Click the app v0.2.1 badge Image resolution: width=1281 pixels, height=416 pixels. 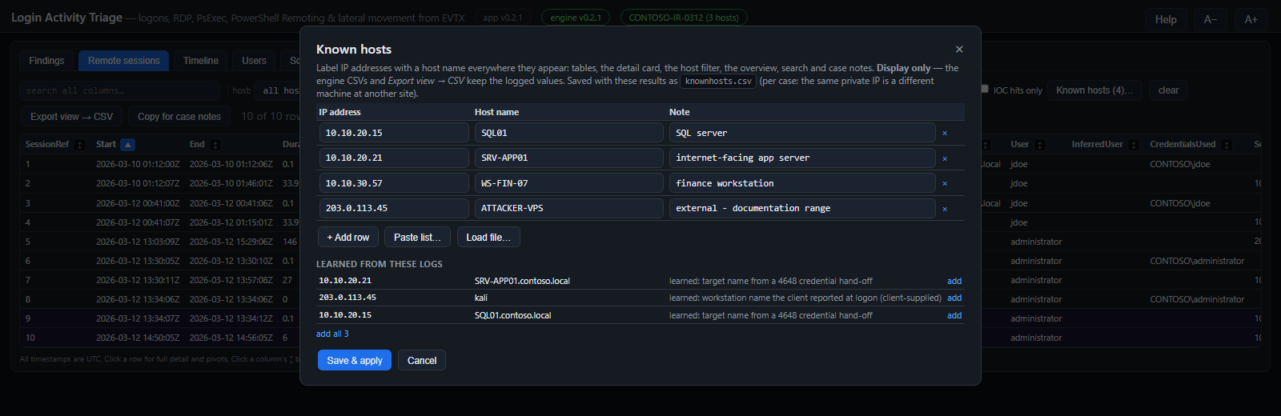click(503, 18)
